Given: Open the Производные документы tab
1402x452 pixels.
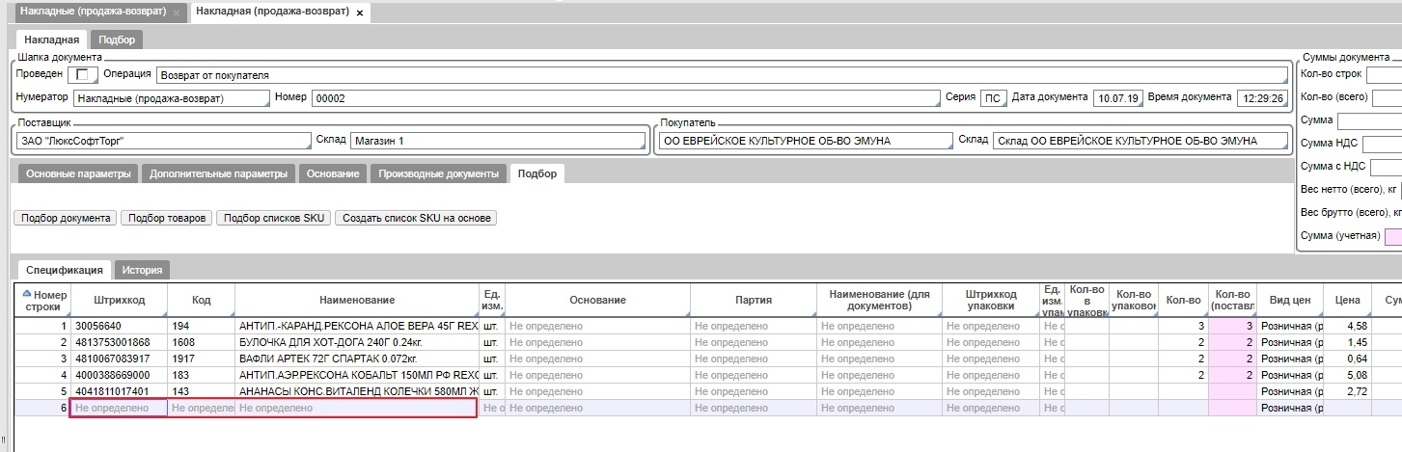Looking at the screenshot, I should click(439, 174).
